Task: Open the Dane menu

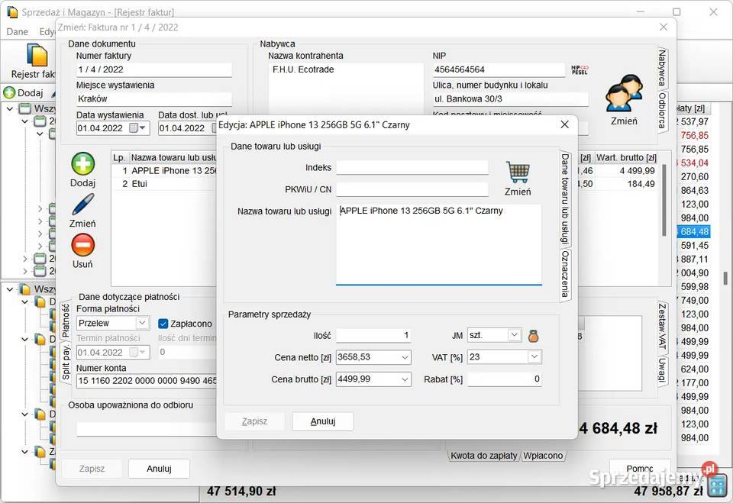Action: [17, 32]
